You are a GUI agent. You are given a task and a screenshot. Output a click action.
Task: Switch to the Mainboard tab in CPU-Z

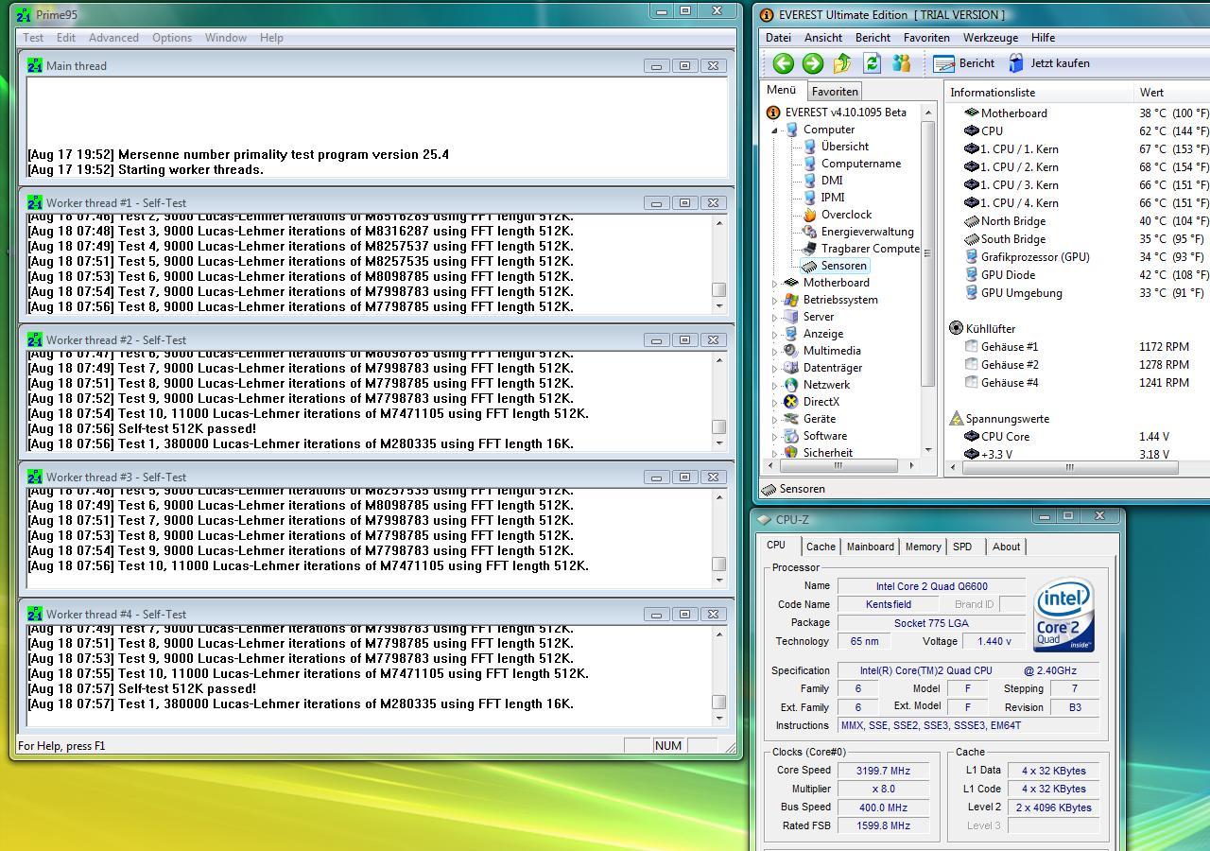coord(870,547)
